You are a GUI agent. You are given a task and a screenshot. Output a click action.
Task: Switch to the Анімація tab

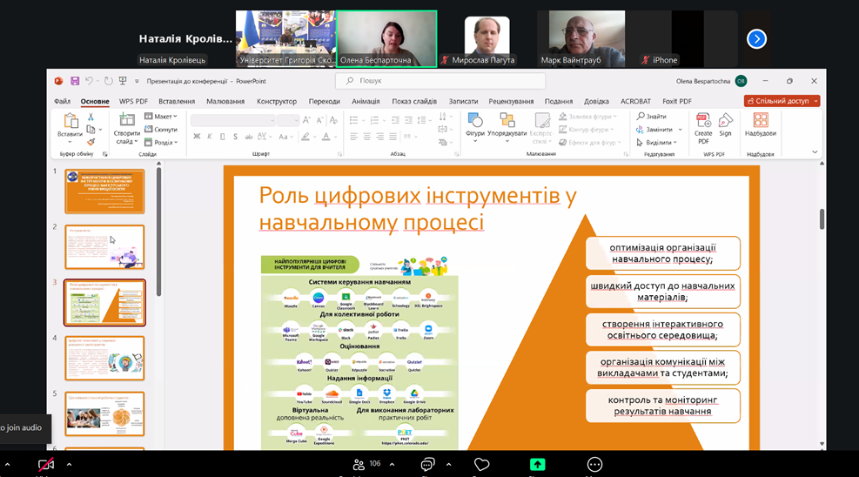click(366, 101)
